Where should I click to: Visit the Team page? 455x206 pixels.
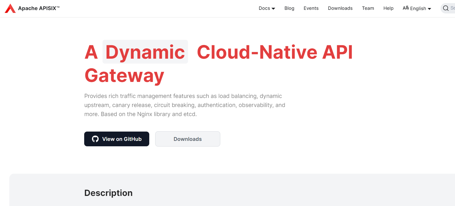[x=368, y=8]
